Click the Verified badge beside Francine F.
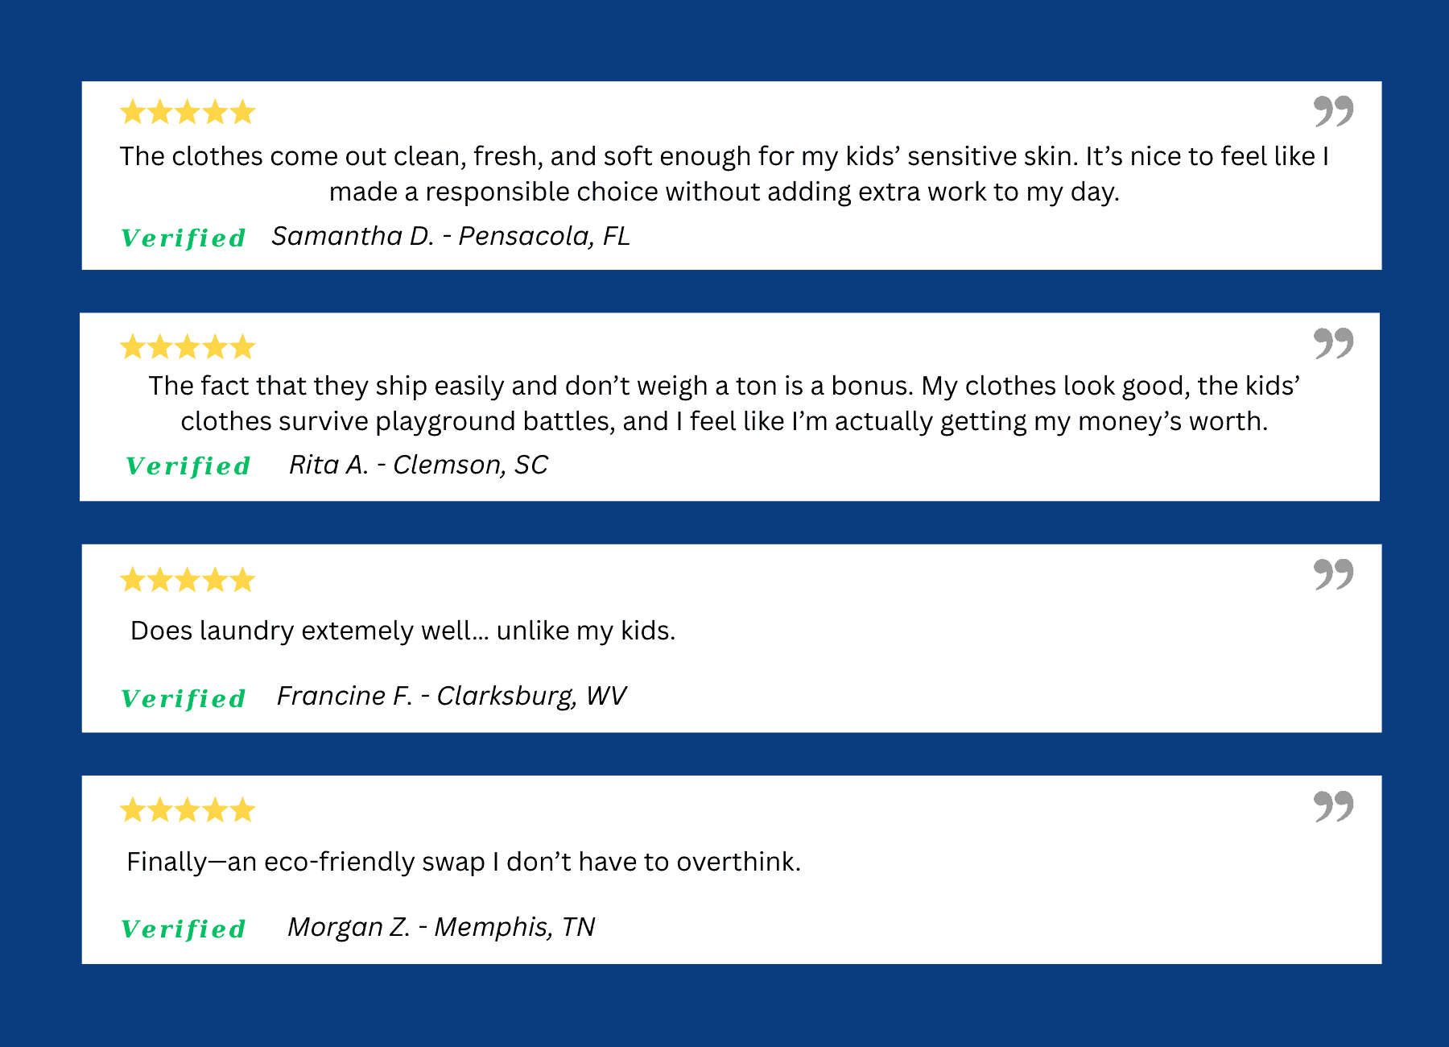The width and height of the screenshot is (1449, 1047). pos(184,699)
